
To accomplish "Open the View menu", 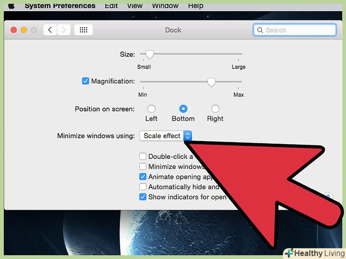I will 135,6.
